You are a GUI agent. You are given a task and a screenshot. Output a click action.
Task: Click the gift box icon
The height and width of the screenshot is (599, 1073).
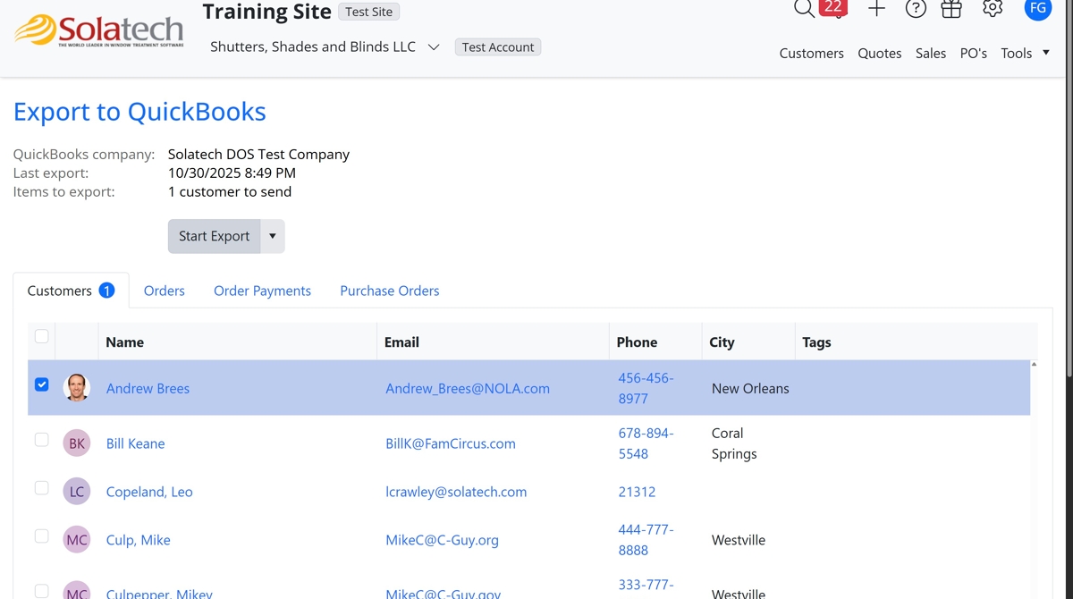pos(952,9)
